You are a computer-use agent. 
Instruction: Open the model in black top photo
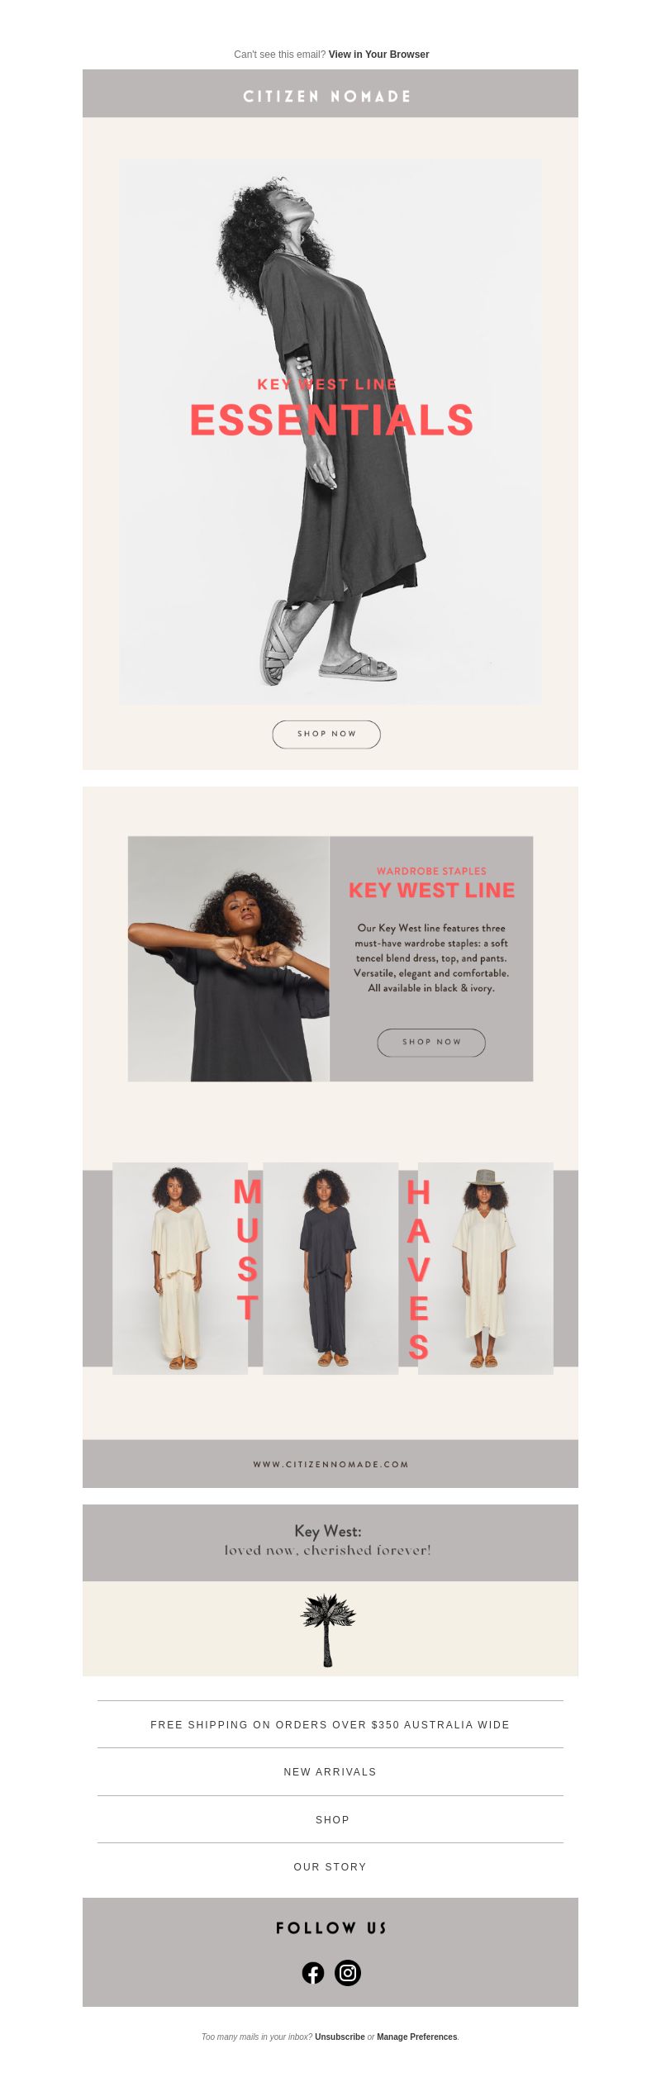(x=229, y=958)
